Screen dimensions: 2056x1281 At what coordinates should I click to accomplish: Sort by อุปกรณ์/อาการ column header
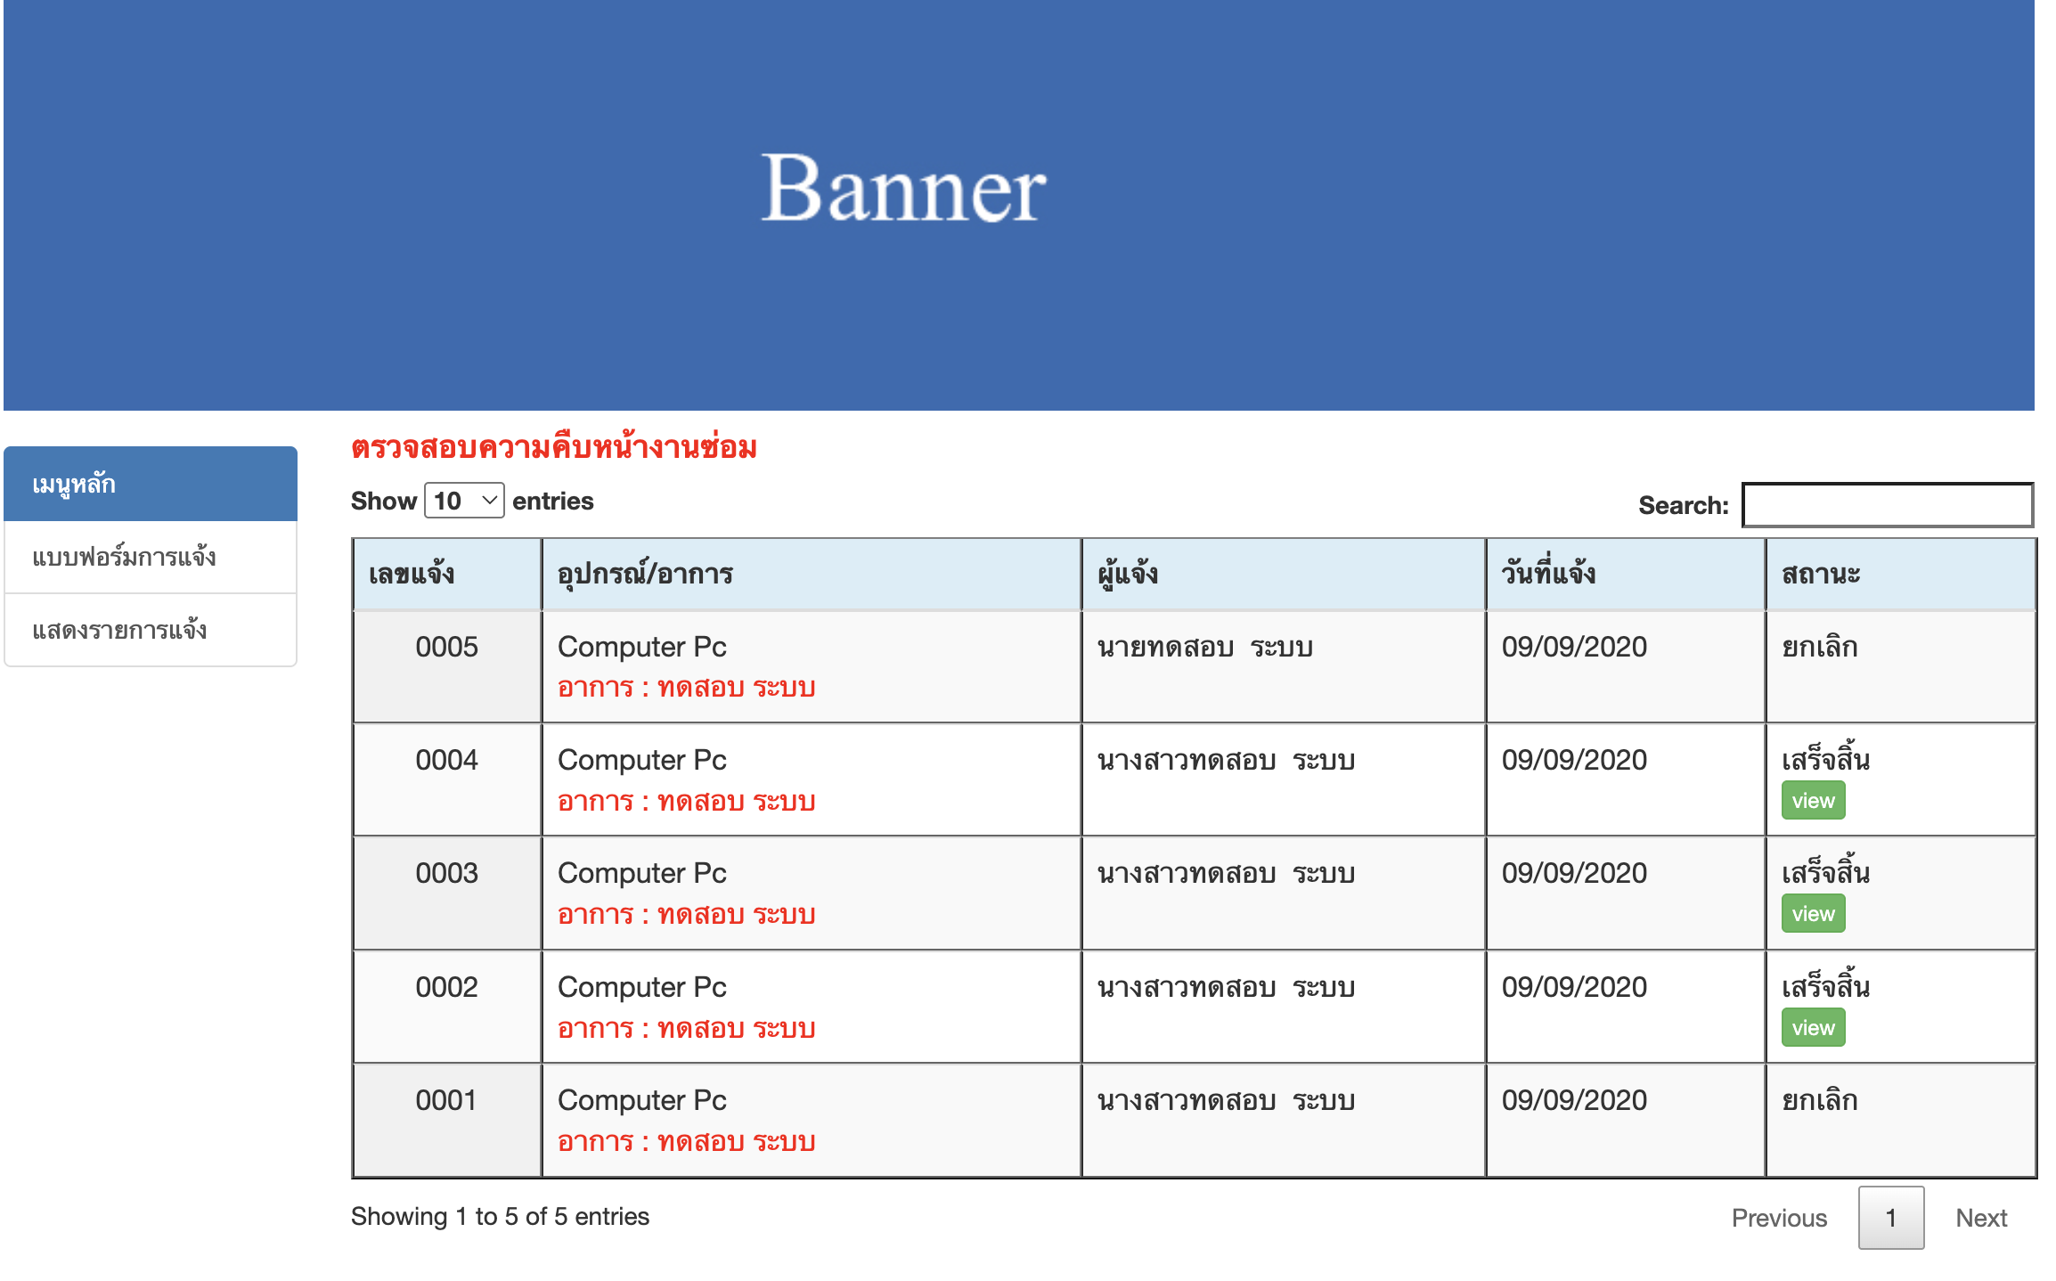(x=645, y=574)
